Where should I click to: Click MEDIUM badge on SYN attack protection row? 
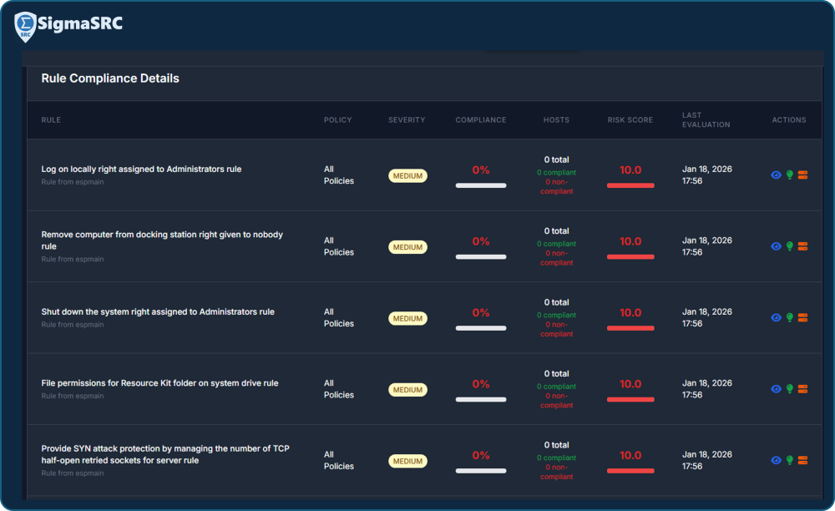point(408,462)
